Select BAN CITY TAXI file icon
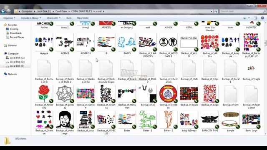The image size is (267, 150). coord(210,120)
